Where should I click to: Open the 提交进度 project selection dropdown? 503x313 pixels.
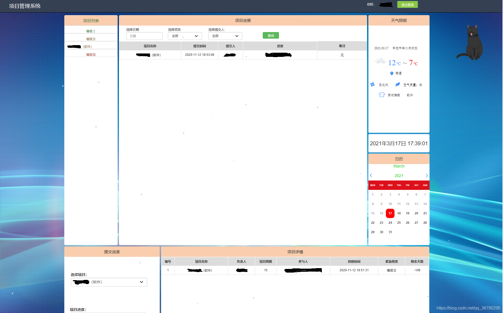[x=109, y=282]
